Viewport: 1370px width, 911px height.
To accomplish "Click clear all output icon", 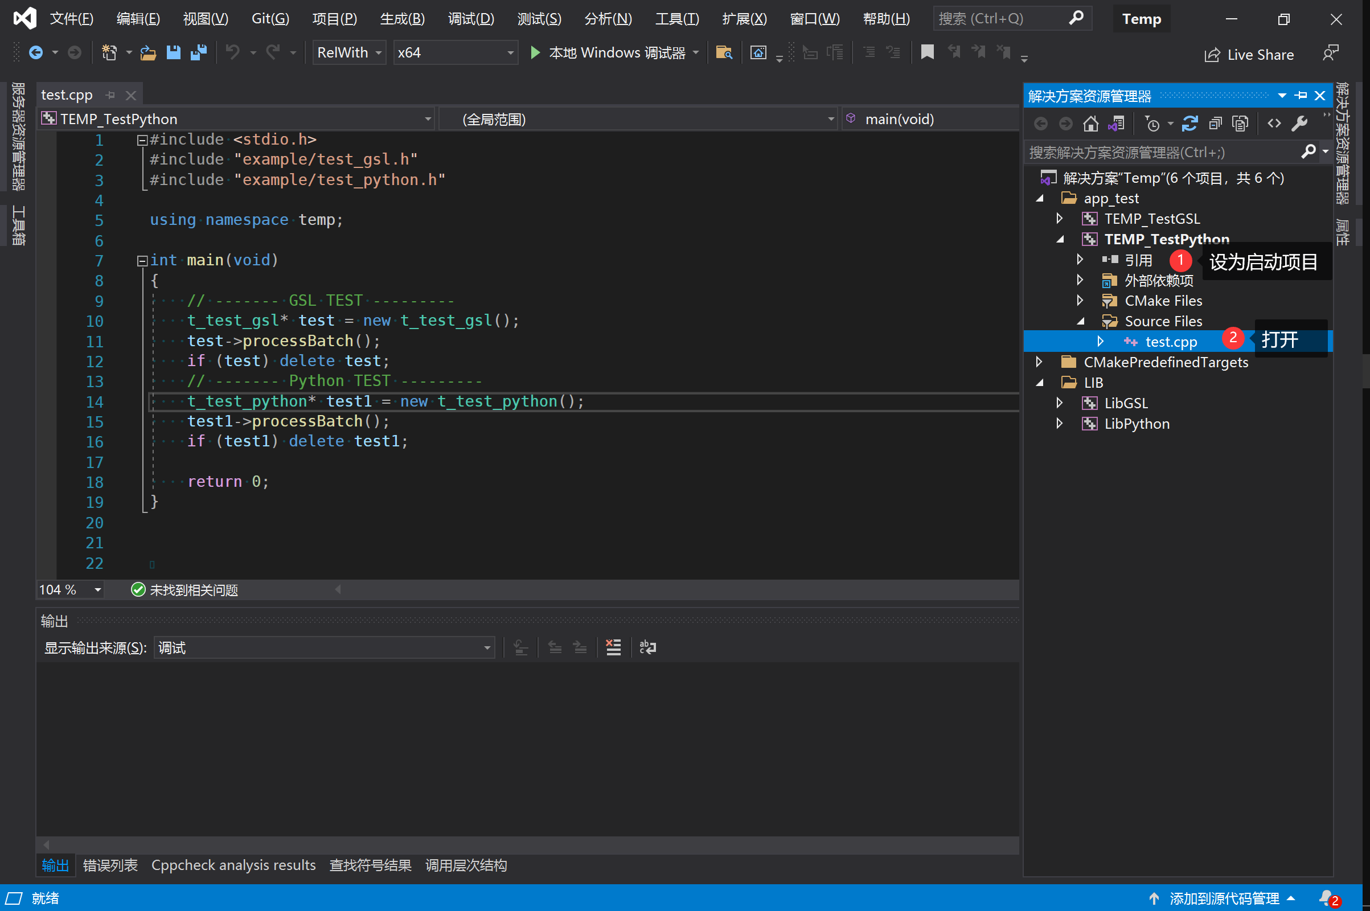I will [x=613, y=647].
